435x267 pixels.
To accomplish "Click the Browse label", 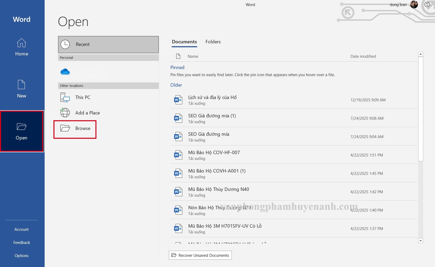I will point(83,128).
